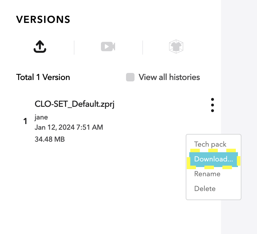Image resolution: width=257 pixels, height=234 pixels.
Task: Open the CLO-SET_Default.zprj file name
Action: 74,104
